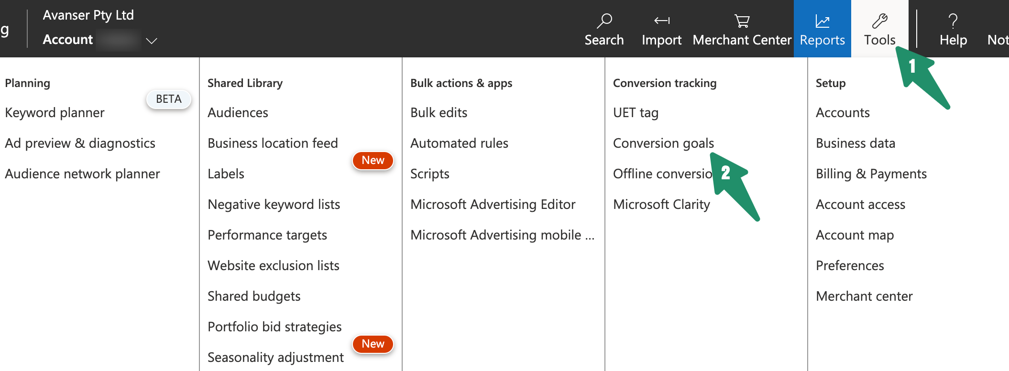Select Automated rules option

pos(459,143)
